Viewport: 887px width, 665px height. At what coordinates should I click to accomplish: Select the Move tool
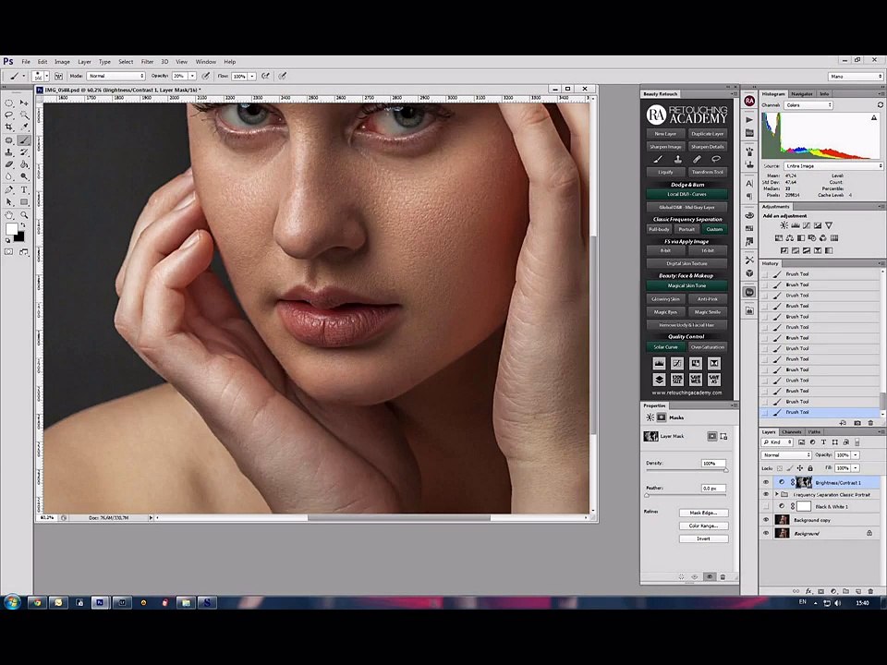click(x=24, y=103)
